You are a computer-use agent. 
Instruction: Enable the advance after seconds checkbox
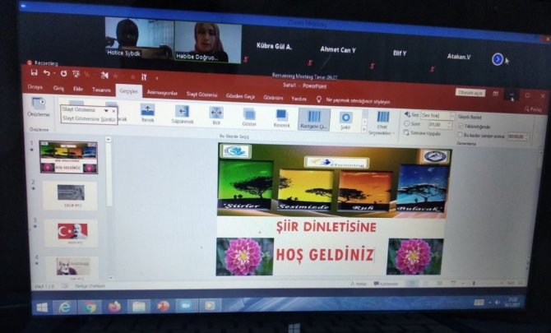(460, 134)
